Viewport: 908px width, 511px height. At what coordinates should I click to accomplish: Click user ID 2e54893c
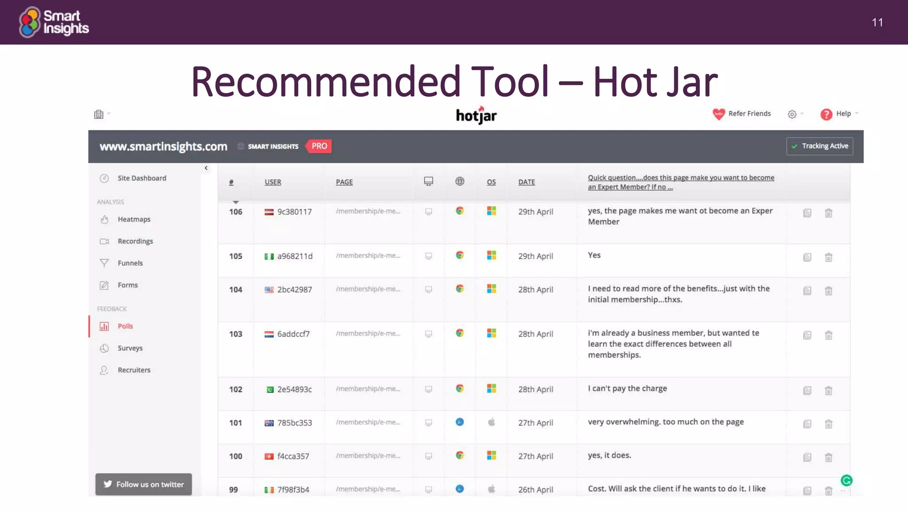tap(295, 389)
